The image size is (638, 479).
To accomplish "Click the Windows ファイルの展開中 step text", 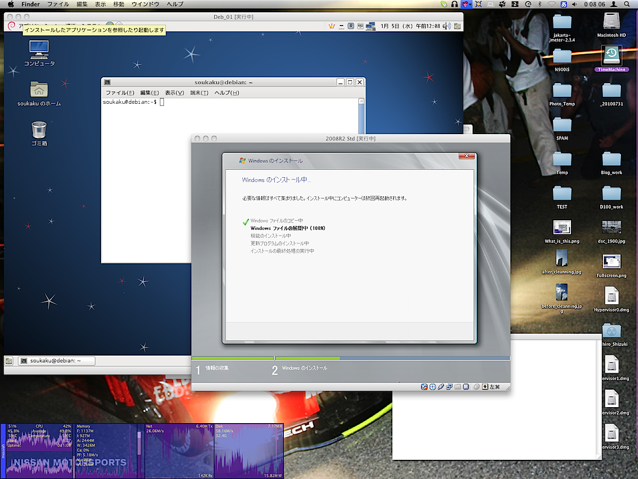I will [288, 228].
